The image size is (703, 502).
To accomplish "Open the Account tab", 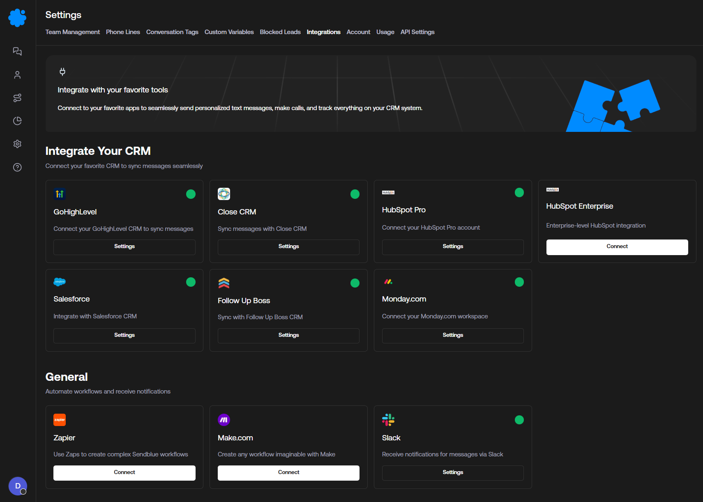I will 358,32.
